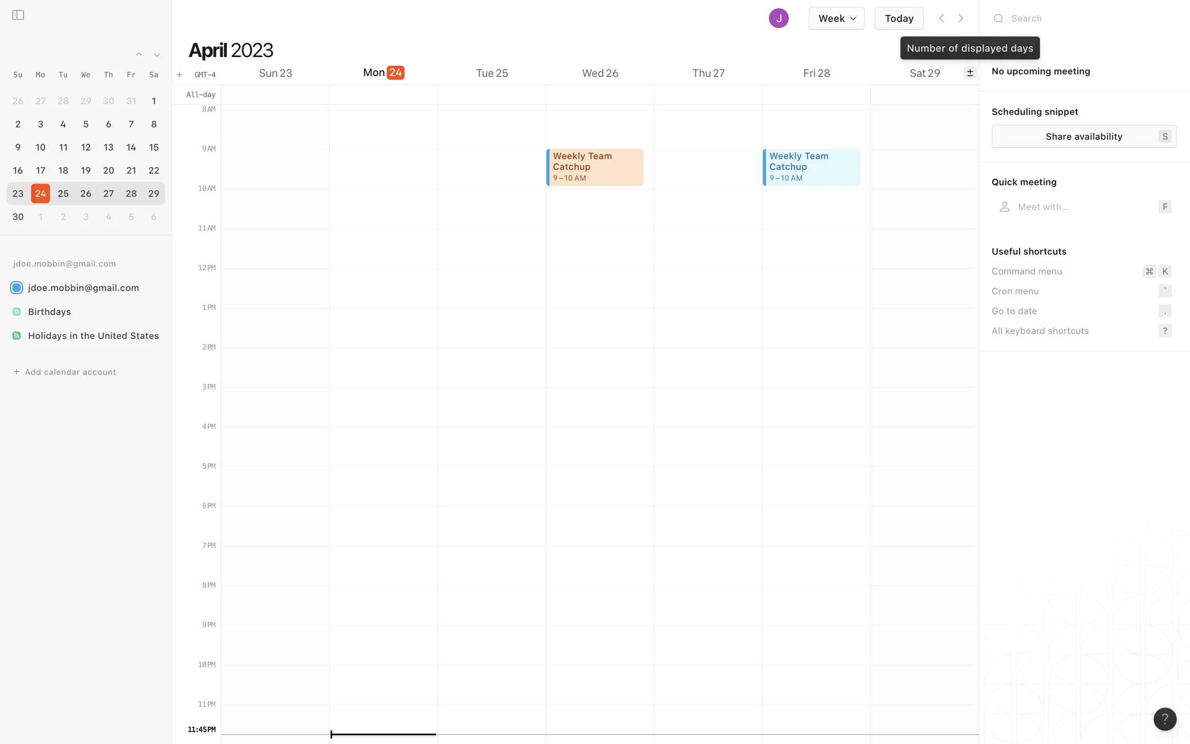Open orange Weekly Team Catchup on Wednesday
Image resolution: width=1190 pixels, height=744 pixels.
595,167
